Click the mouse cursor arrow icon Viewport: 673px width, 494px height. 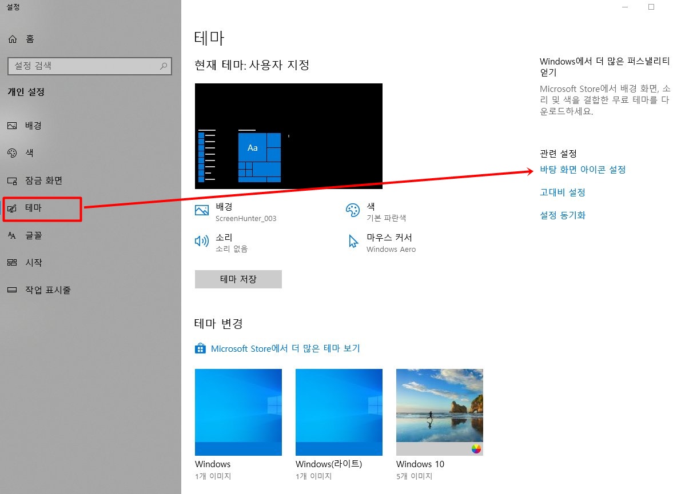tap(353, 241)
